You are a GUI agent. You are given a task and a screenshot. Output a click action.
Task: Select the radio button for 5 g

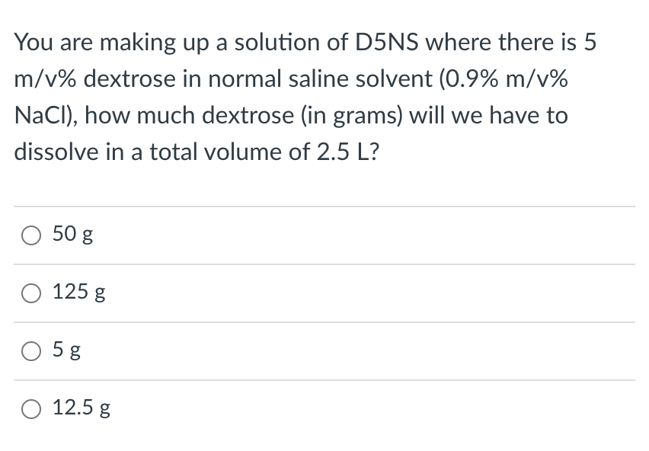coord(31,351)
